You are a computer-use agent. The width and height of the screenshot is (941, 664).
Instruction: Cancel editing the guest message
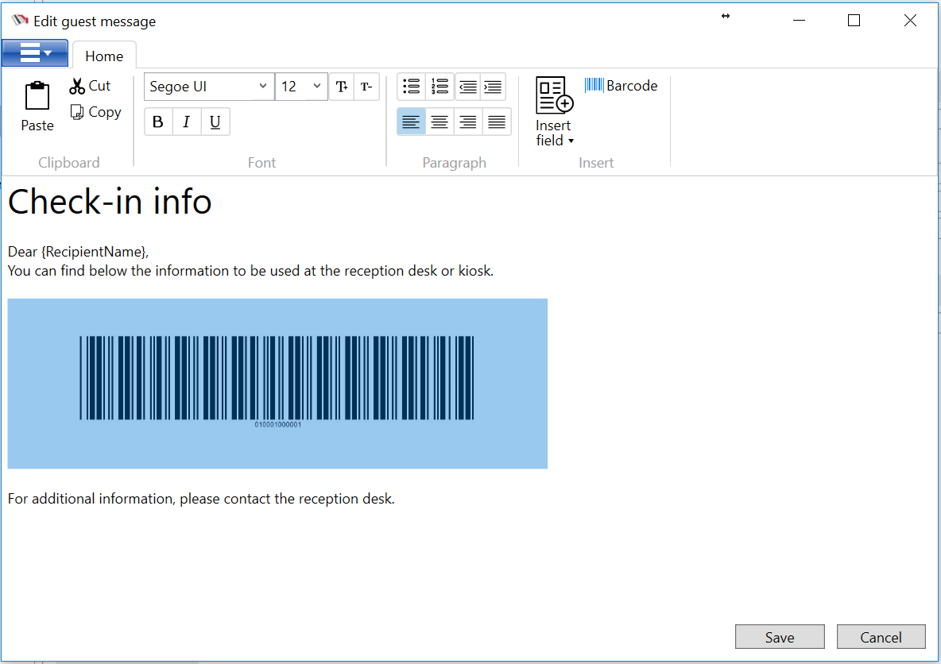click(881, 637)
